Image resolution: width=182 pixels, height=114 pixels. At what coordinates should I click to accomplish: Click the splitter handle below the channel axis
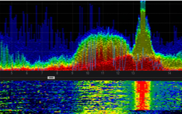coord(51,78)
